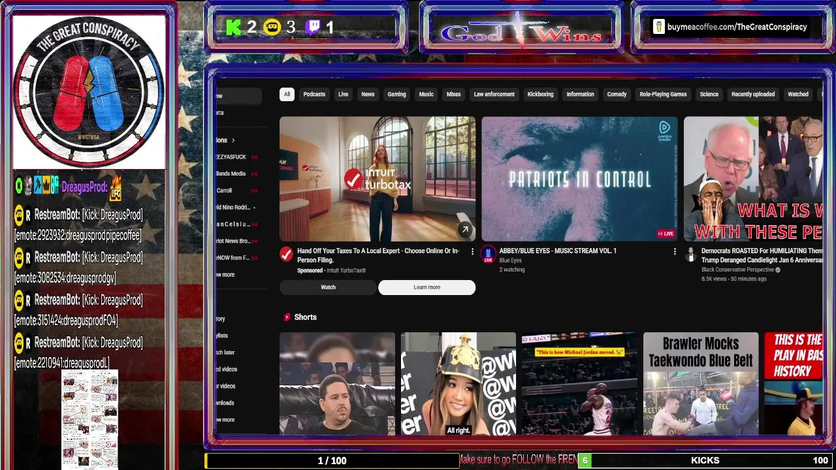The height and width of the screenshot is (470, 836).
Task: Click the Blue Eyes live channel avatar
Action: (x=488, y=254)
